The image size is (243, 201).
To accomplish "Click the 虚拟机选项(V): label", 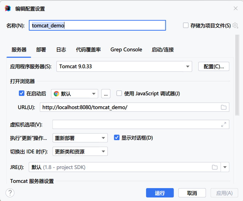I will (26, 124).
